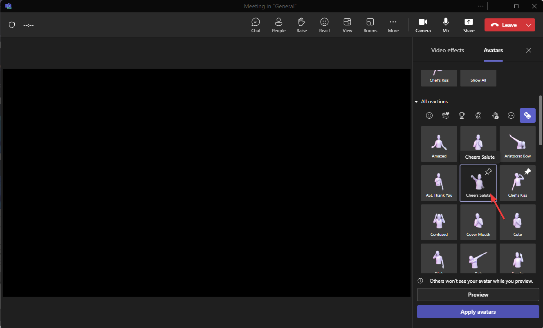Play the ASL Thank You reaction
This screenshot has height=328, width=543.
point(439,183)
